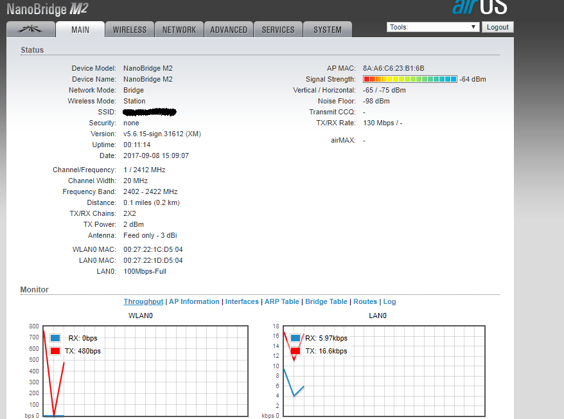This screenshot has width=564, height=419.
Task: Expand the Tools dropdown
Action: click(433, 27)
